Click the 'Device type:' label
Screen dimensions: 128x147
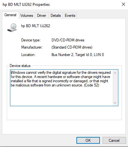(x=31, y=40)
